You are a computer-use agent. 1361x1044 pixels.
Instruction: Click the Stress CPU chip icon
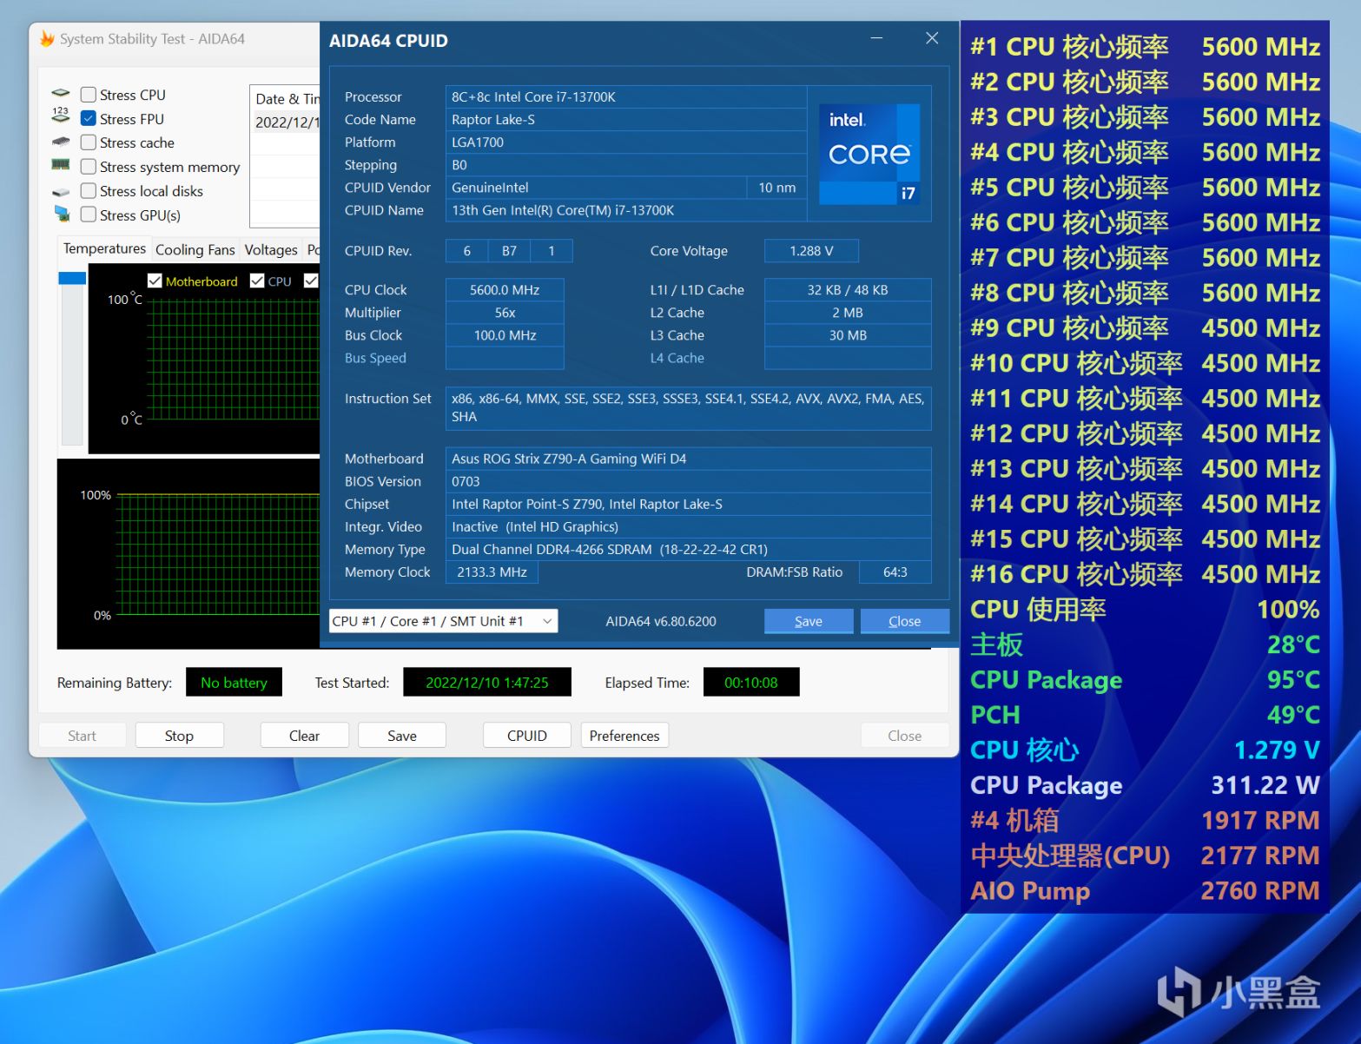click(x=61, y=94)
